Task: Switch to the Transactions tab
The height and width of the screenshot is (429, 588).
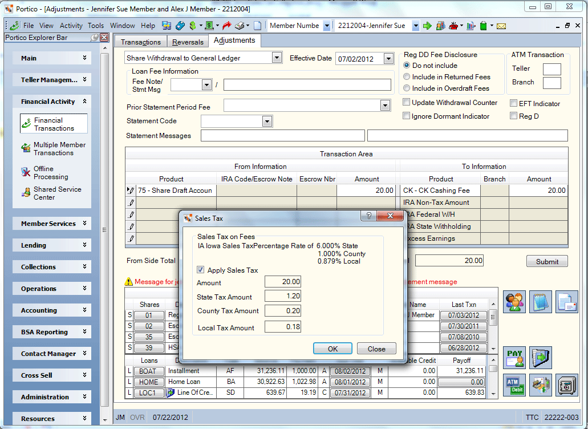Action: 141,42
